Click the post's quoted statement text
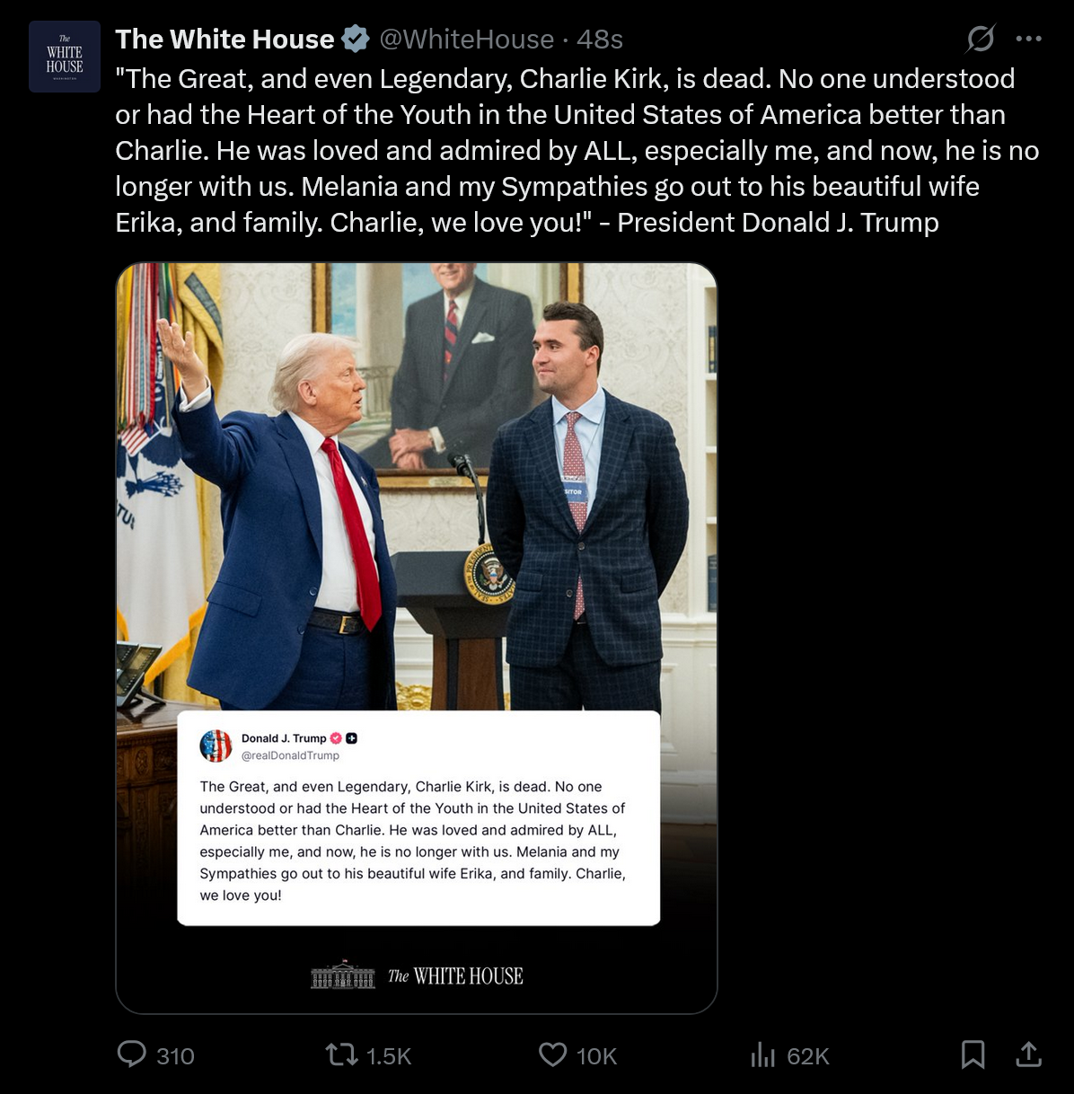 (x=577, y=150)
